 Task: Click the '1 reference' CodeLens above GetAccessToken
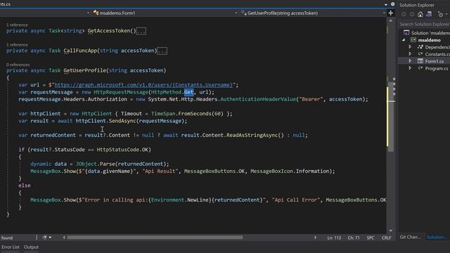(17, 25)
